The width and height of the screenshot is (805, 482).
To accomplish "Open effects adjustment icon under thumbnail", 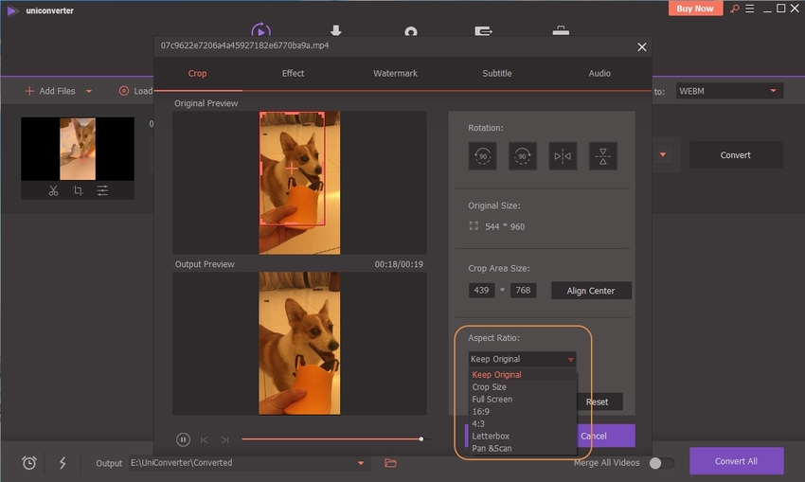I will [102, 190].
